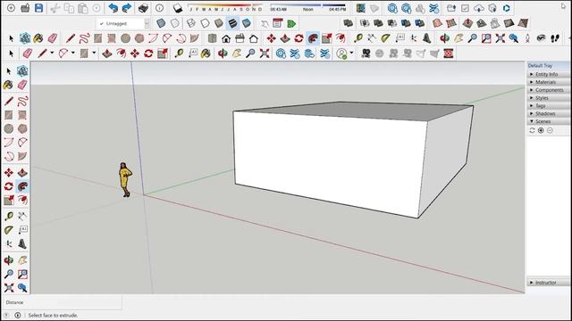Click the Add Location geo icon

361,8
